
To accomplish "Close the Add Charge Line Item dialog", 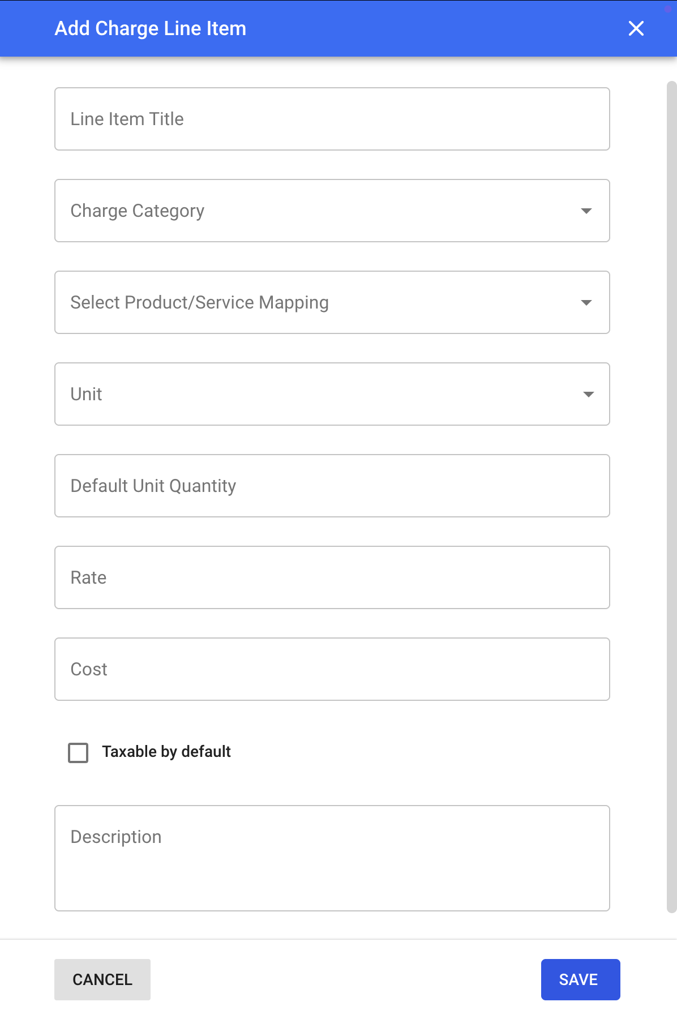I will [636, 28].
